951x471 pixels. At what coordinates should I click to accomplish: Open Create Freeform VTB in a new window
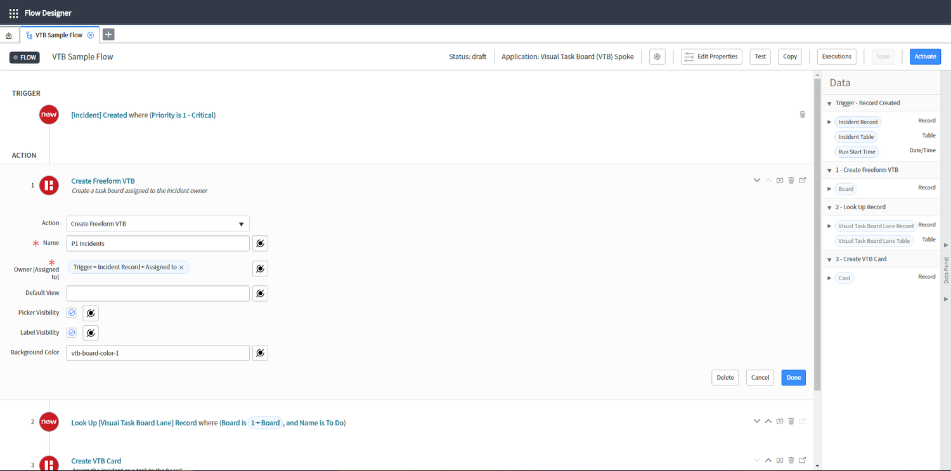pos(802,180)
